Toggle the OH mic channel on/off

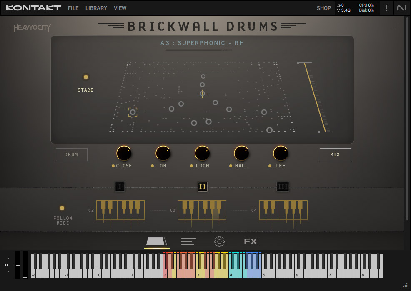tap(152, 166)
